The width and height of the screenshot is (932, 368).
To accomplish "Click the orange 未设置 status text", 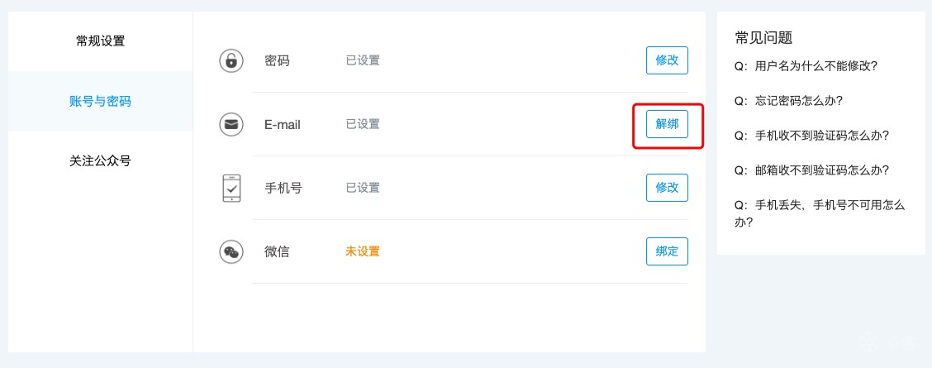I will (363, 251).
